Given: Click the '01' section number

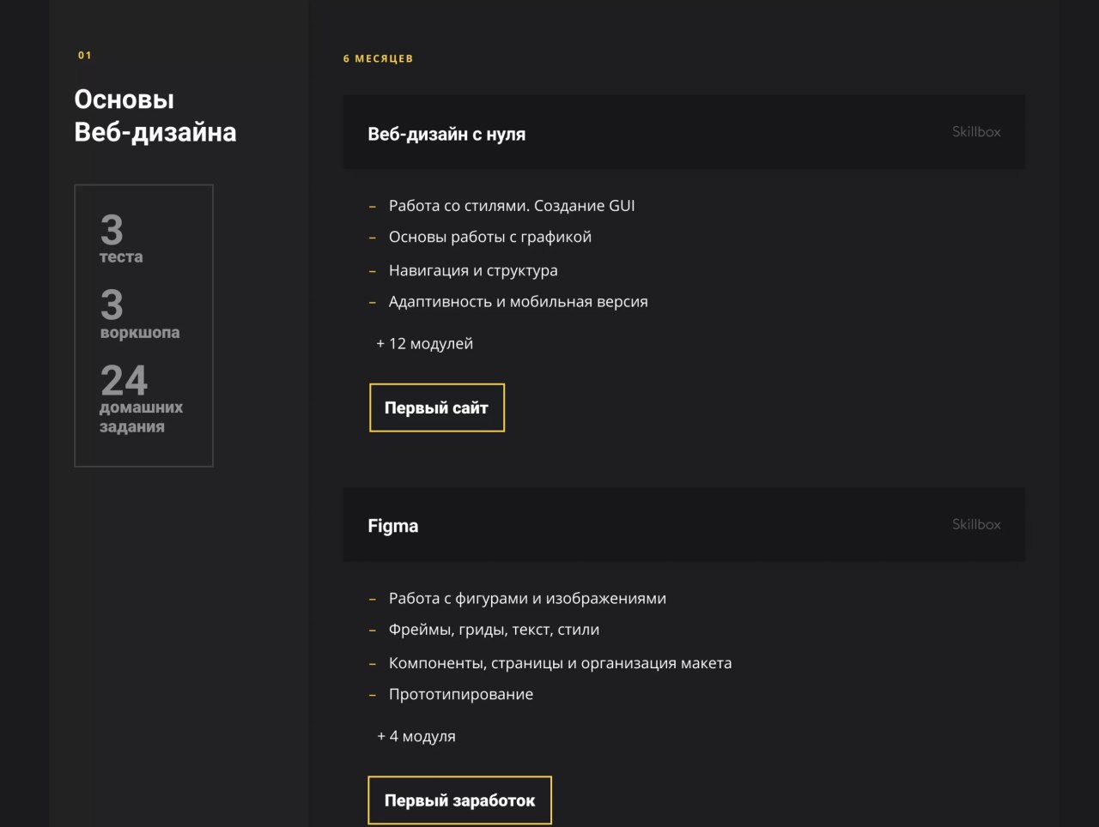Looking at the screenshot, I should (x=84, y=56).
